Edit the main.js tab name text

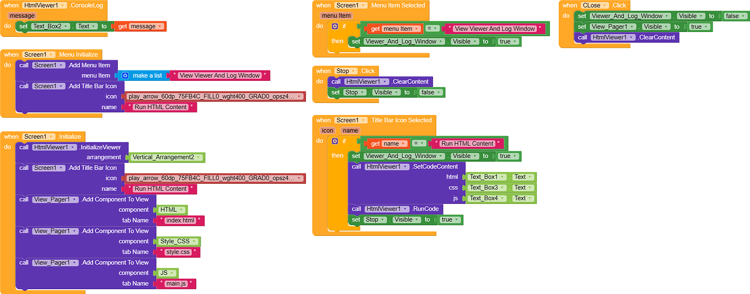point(176,284)
